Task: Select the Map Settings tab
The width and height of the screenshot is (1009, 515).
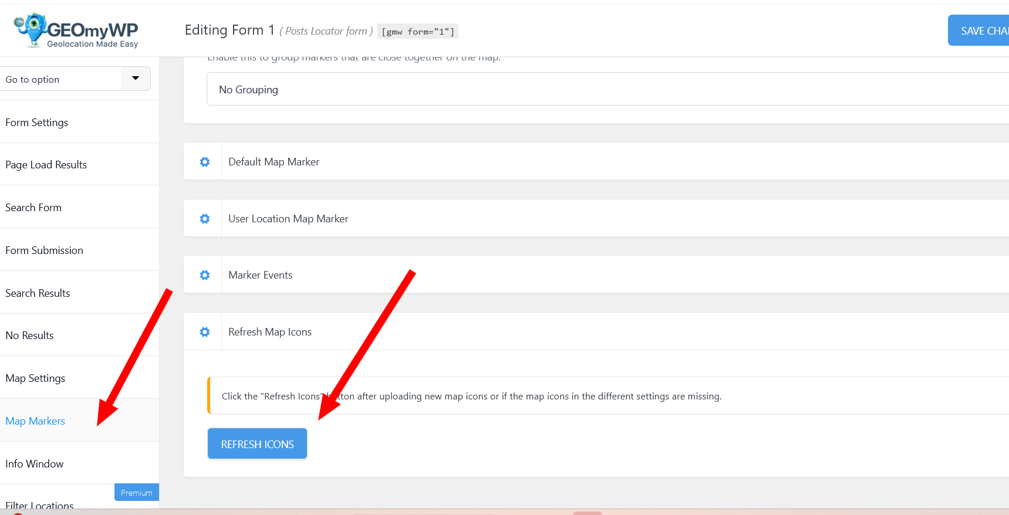Action: tap(35, 378)
